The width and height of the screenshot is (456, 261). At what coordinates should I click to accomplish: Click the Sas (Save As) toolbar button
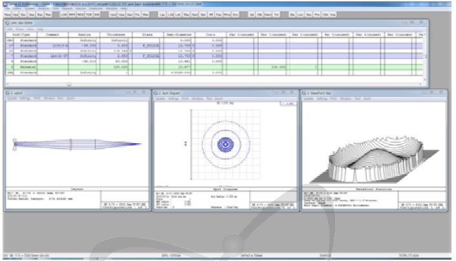click(x=32, y=14)
